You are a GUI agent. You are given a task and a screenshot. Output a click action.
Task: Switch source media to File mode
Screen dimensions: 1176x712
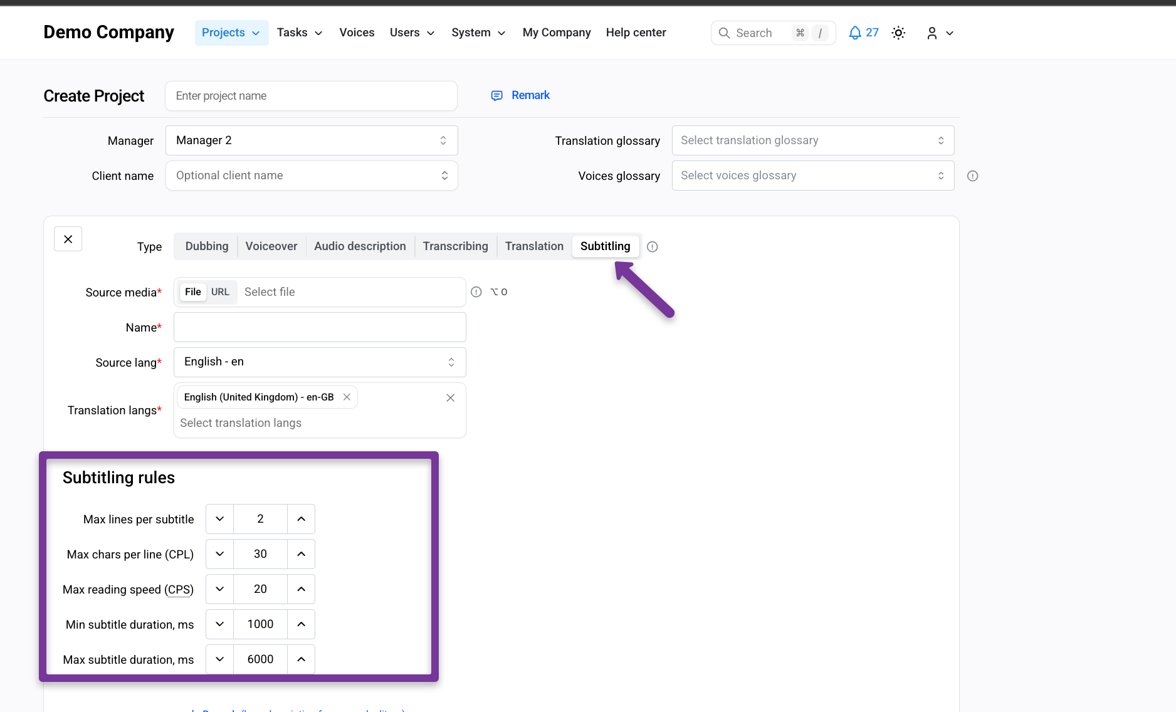tap(193, 292)
